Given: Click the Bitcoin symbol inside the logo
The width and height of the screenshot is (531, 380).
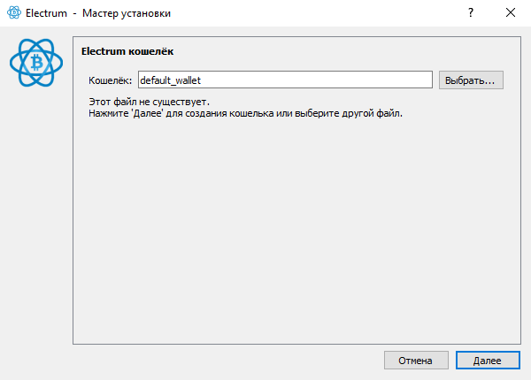Looking at the screenshot, I should pyautogui.click(x=36, y=63).
